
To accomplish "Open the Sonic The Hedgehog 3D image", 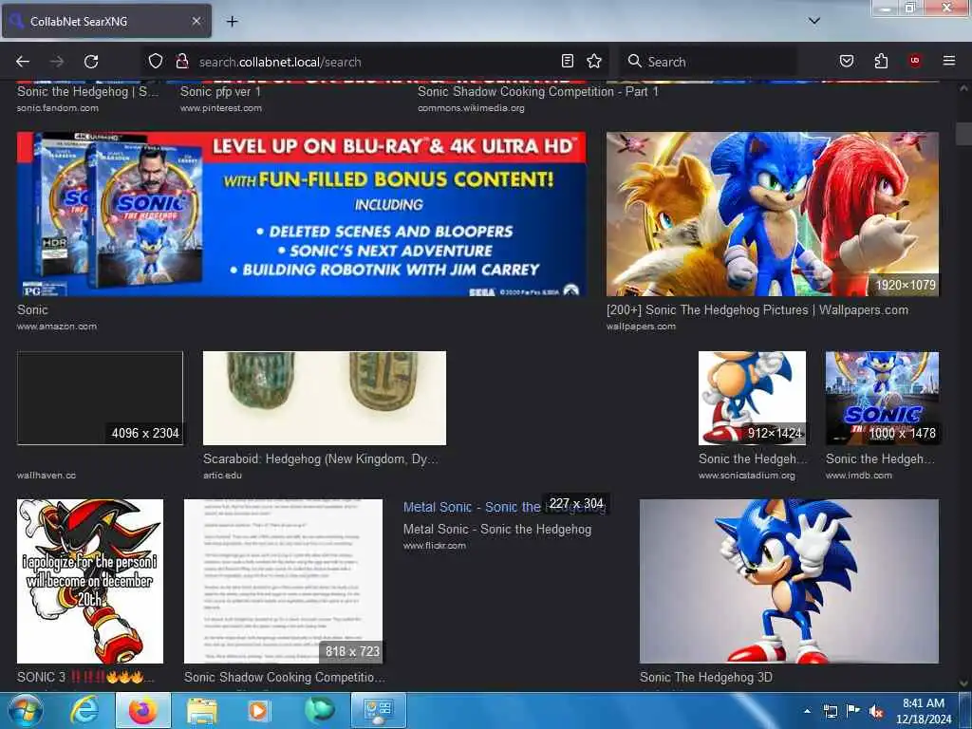I will pos(789,582).
